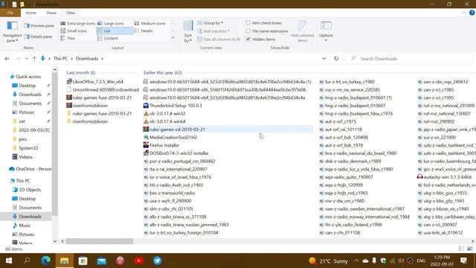Switch to Extra large icons layout
476x268 pixels.
(77, 23)
